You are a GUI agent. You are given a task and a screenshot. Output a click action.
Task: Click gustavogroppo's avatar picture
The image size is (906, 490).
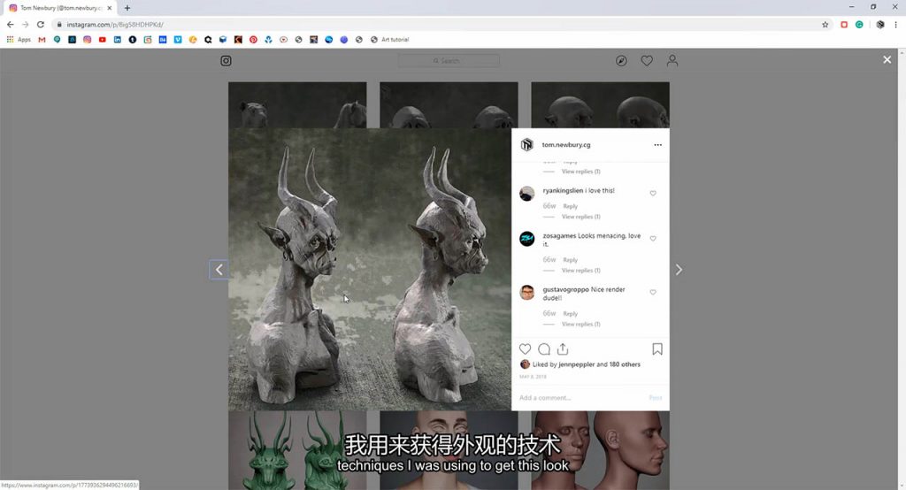527,293
